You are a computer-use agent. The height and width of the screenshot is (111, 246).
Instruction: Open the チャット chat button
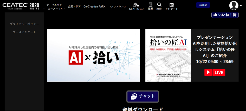pyautogui.click(x=143, y=96)
